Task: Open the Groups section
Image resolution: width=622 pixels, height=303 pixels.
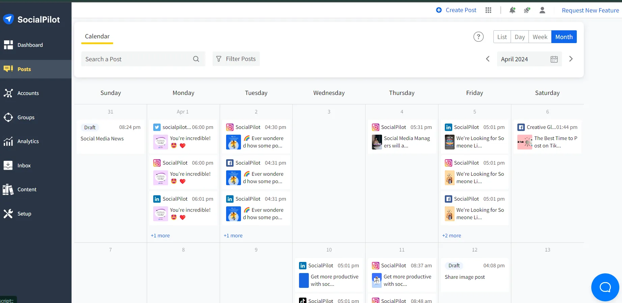Action: 26,117
